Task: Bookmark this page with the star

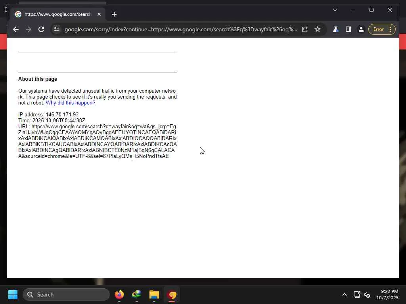Action: coord(318,29)
